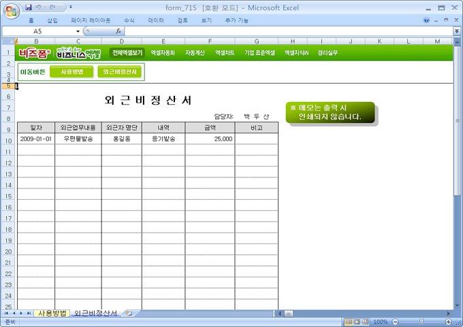Switch to 사용방법 sheet tab
Screen dimensions: 463x327
click(x=52, y=313)
